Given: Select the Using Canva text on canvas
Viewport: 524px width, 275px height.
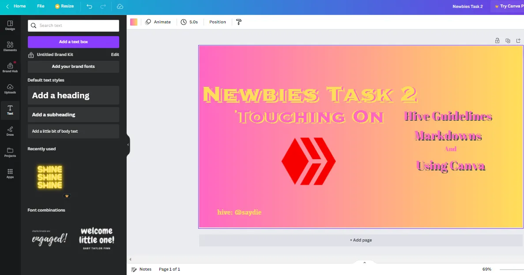Looking at the screenshot, I should [x=450, y=166].
